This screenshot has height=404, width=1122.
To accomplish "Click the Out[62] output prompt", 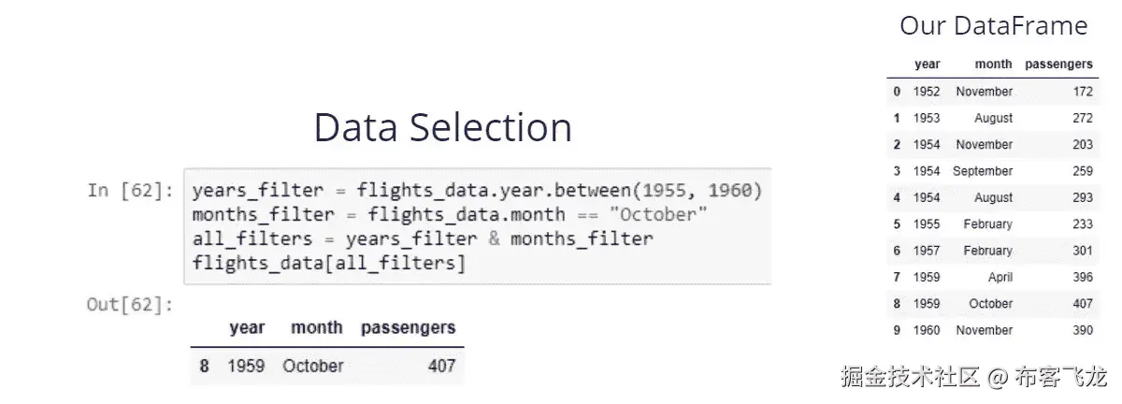I will click(x=131, y=304).
